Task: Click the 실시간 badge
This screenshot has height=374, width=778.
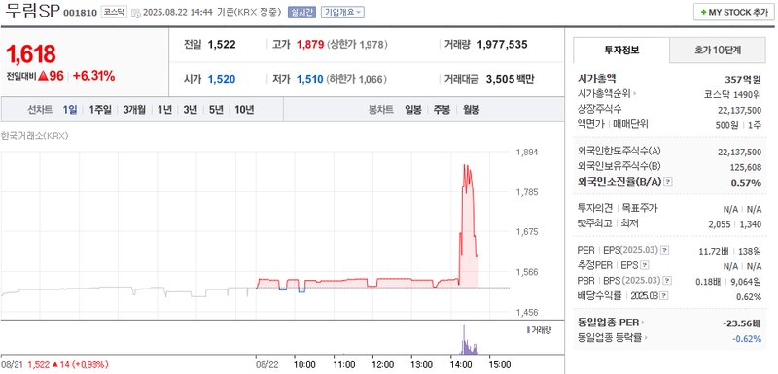Action: (301, 13)
